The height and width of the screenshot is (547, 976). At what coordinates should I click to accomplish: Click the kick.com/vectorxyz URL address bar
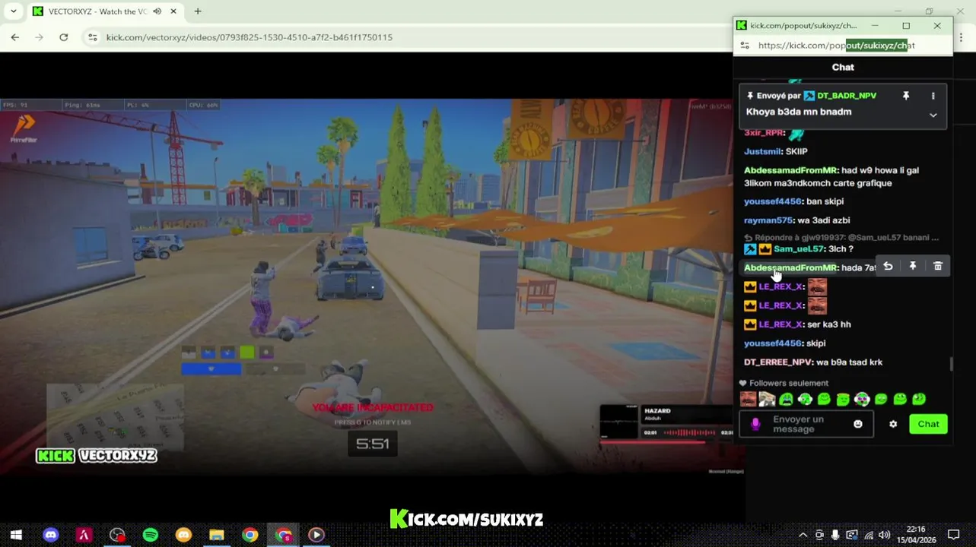pos(250,37)
